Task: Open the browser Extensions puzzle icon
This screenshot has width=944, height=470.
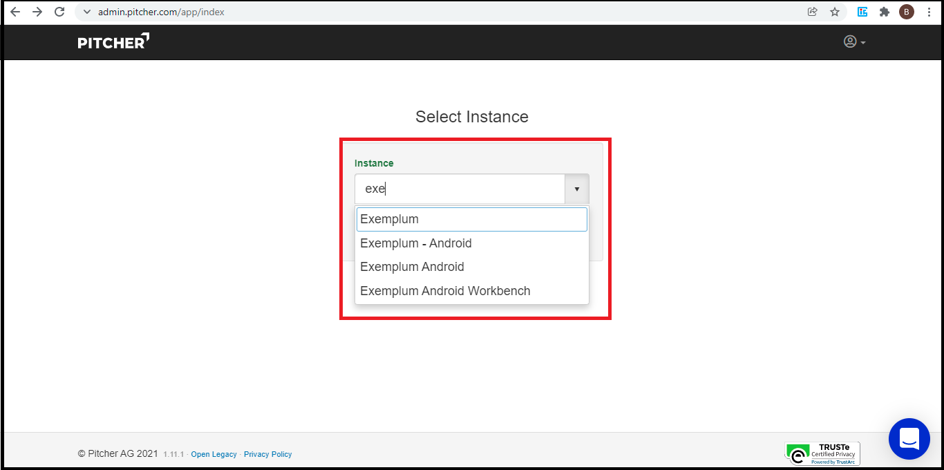Action: click(x=884, y=12)
